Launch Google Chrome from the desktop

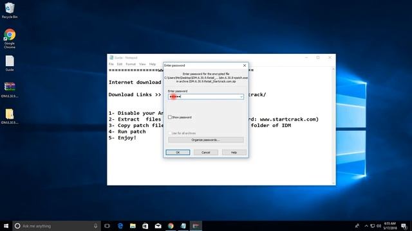click(10, 38)
